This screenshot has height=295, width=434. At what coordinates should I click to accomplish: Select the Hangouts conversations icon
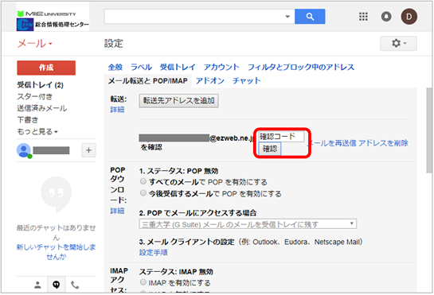coord(57,285)
